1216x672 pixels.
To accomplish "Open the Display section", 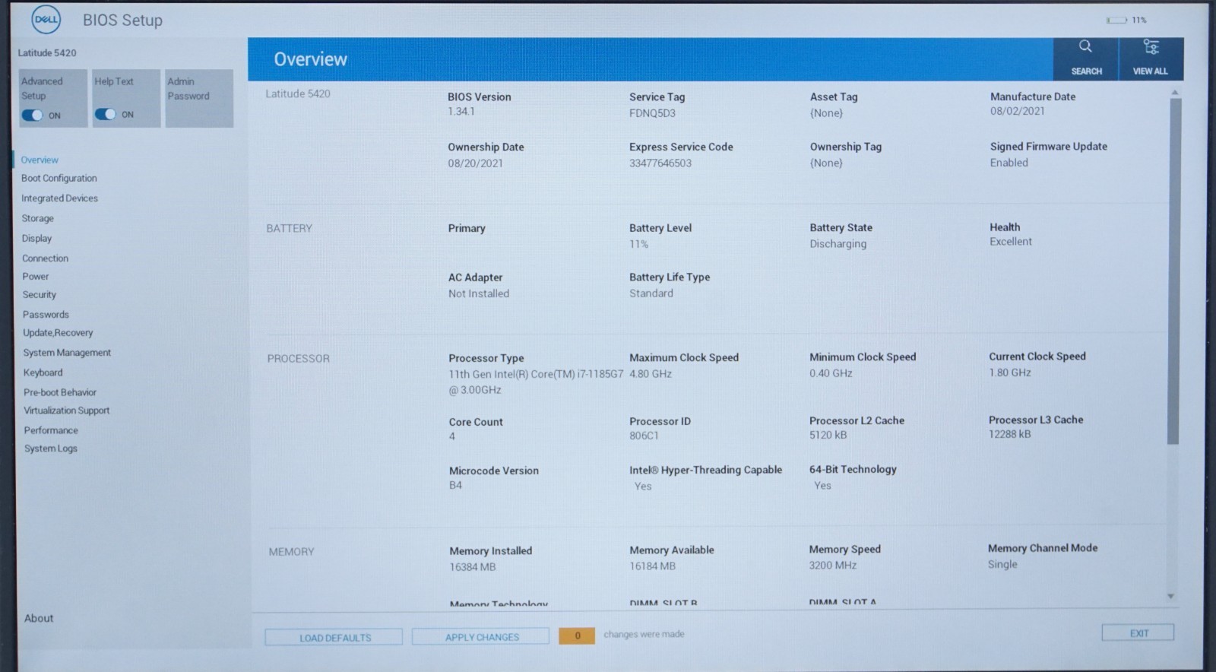I will [x=37, y=238].
